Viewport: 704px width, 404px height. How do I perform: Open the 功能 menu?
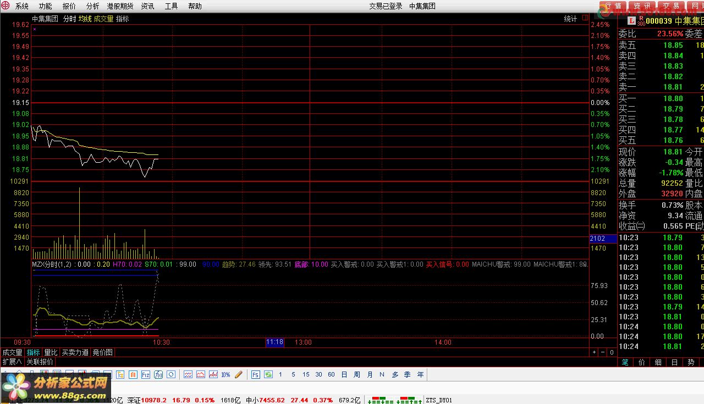pyautogui.click(x=45, y=6)
